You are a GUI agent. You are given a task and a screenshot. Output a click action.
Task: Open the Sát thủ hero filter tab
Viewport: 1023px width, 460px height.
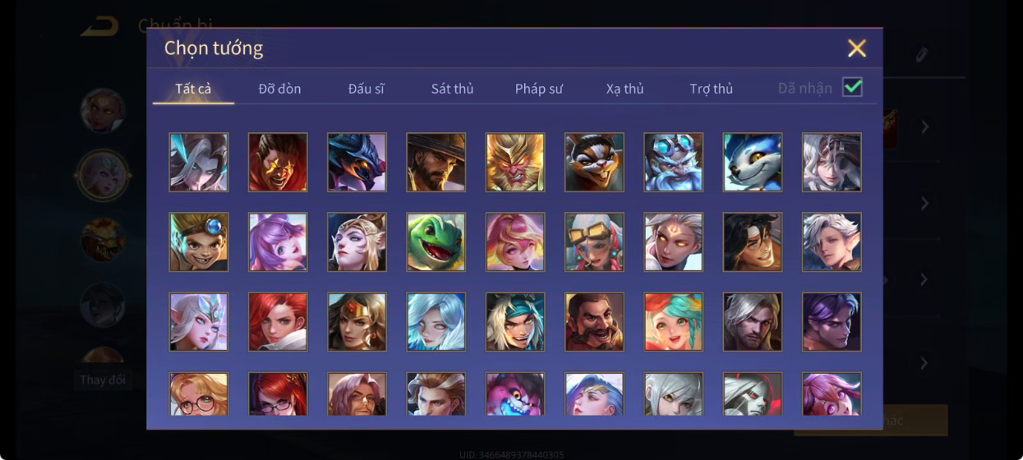click(452, 89)
